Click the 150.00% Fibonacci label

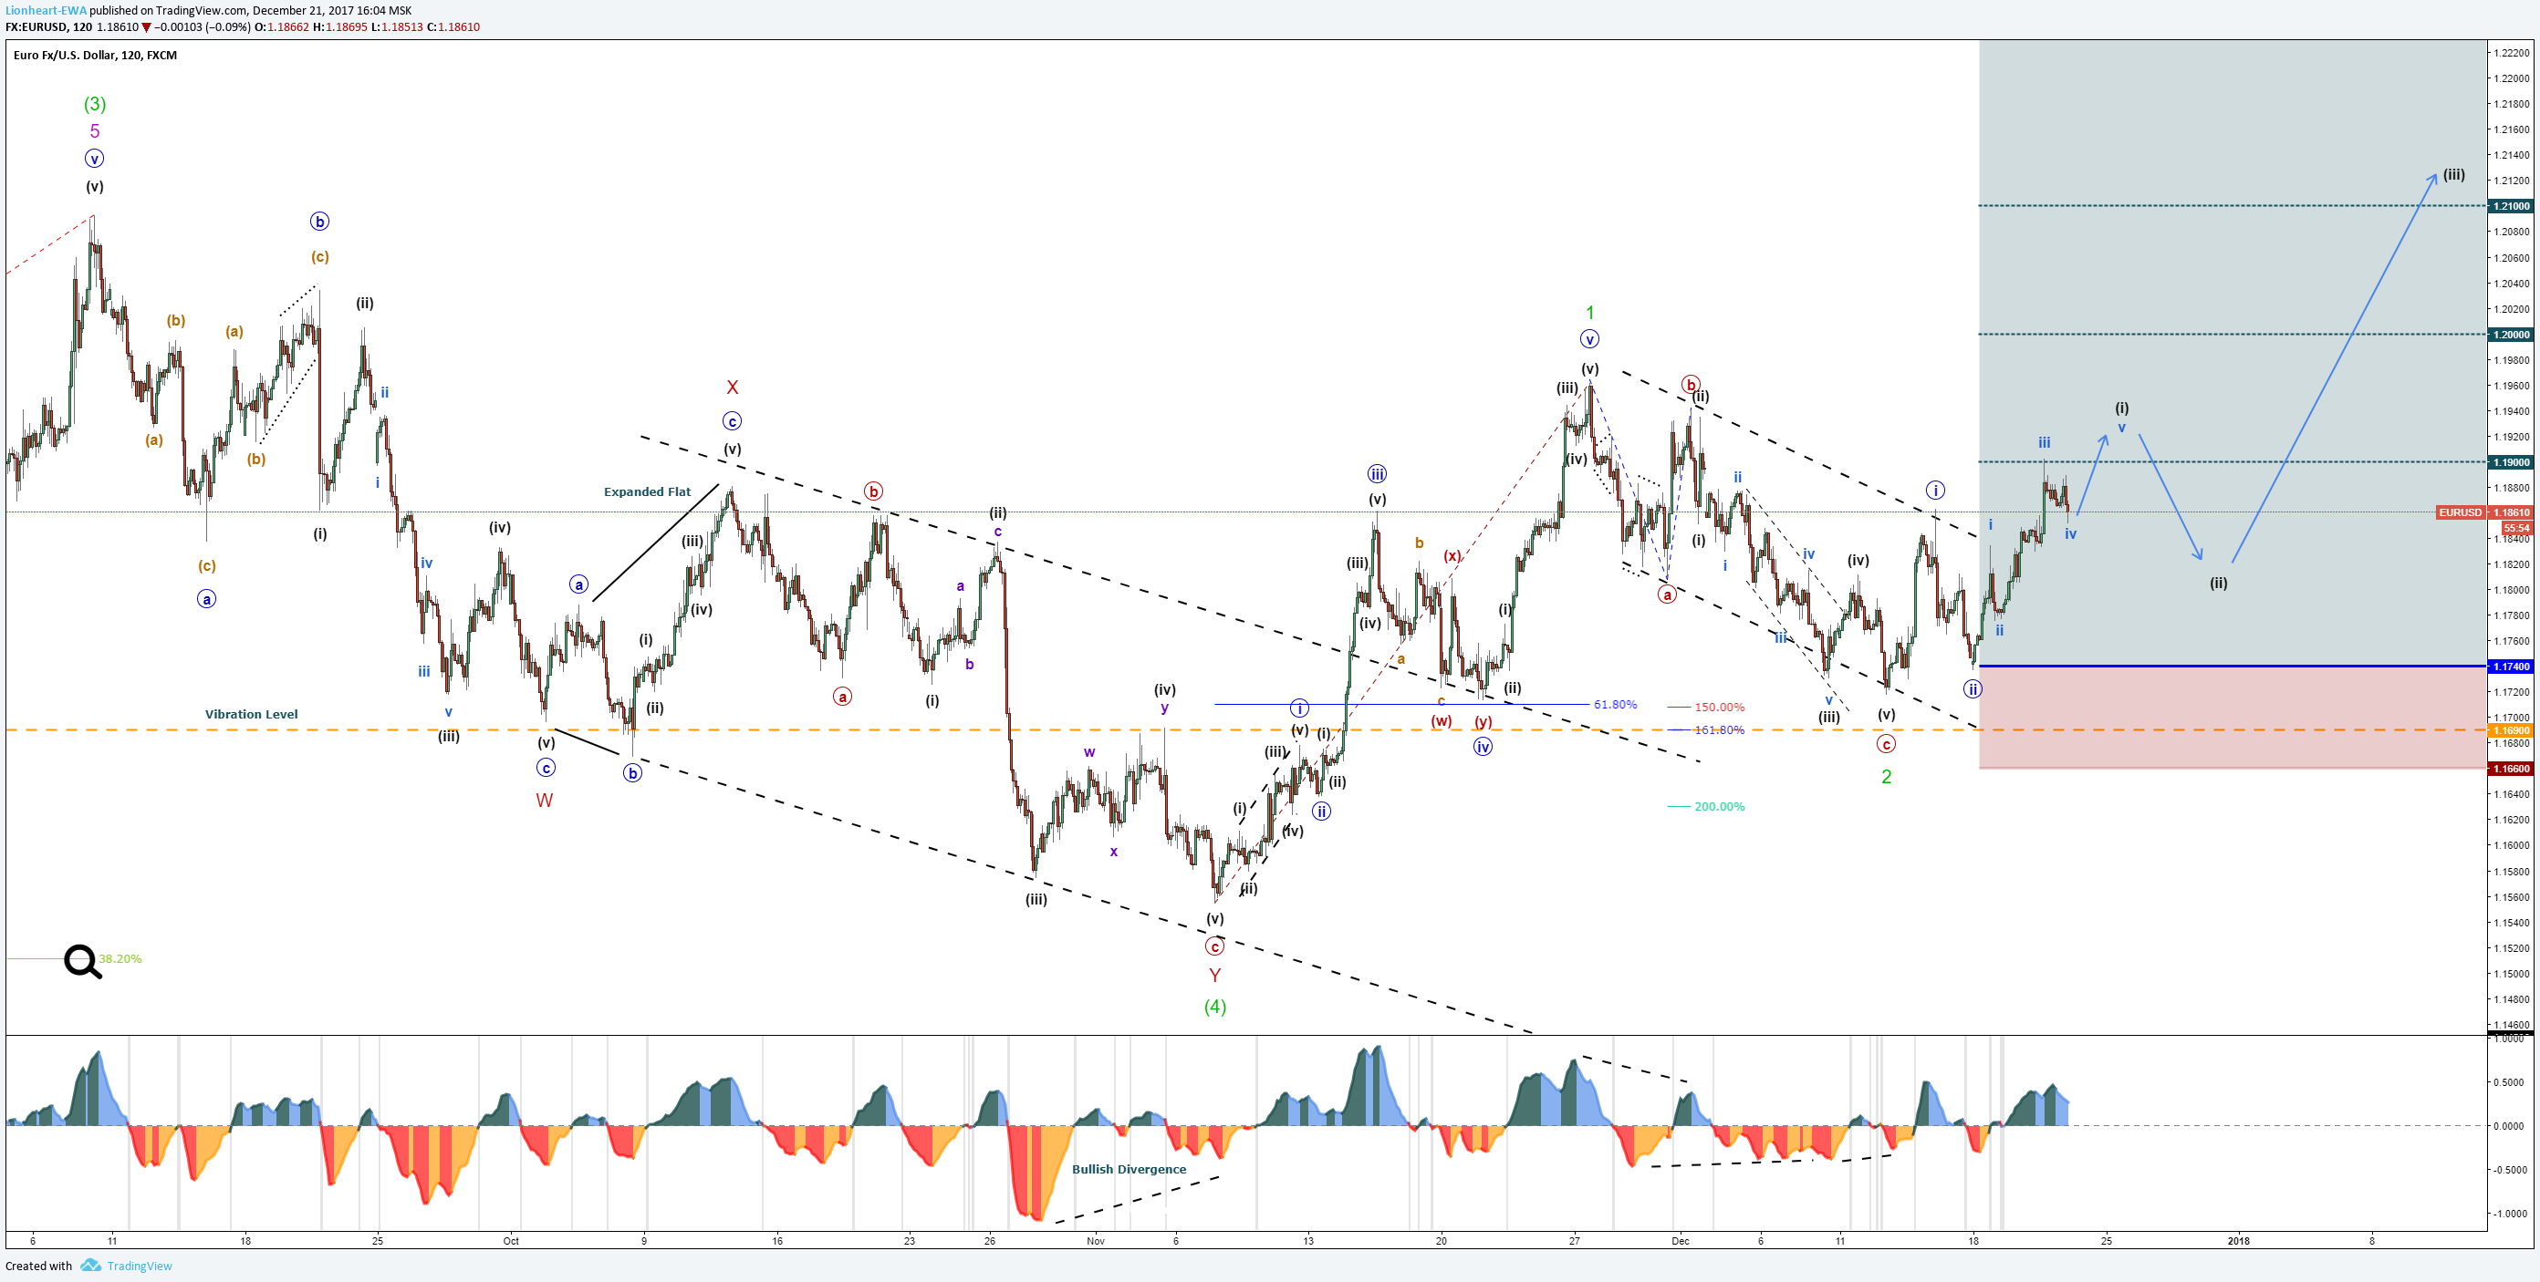point(1720,708)
